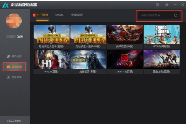This screenshot has width=186, height=124.
Task: Open the 更新加速 sidebar item
Action: 14,77
